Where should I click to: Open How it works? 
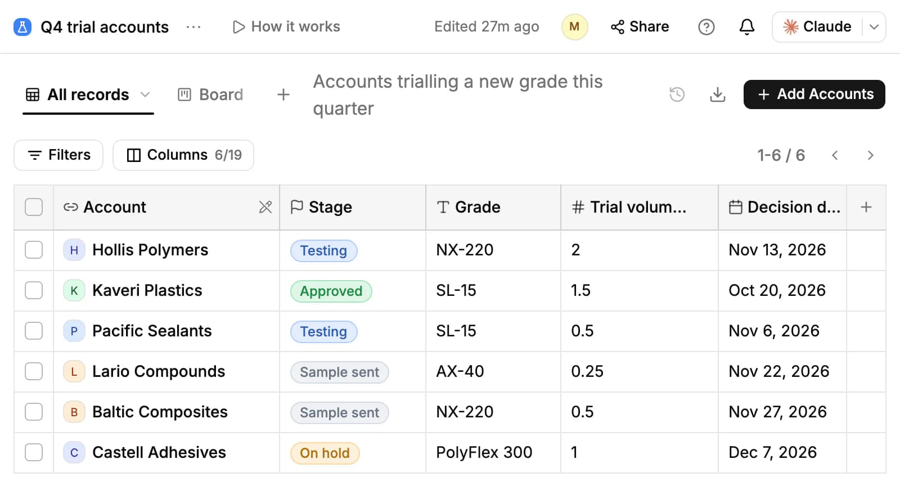[286, 27]
